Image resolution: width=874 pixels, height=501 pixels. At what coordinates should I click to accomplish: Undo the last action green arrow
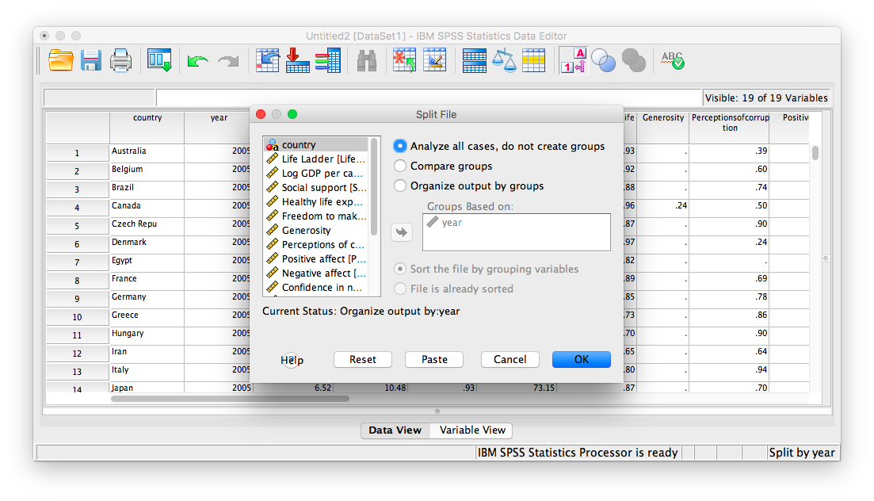point(197,61)
